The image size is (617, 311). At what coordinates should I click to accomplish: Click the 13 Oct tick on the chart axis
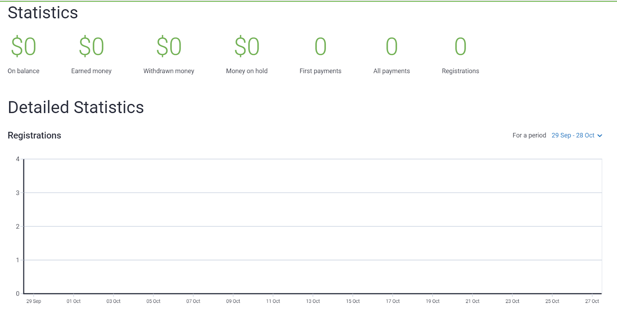[x=313, y=301]
